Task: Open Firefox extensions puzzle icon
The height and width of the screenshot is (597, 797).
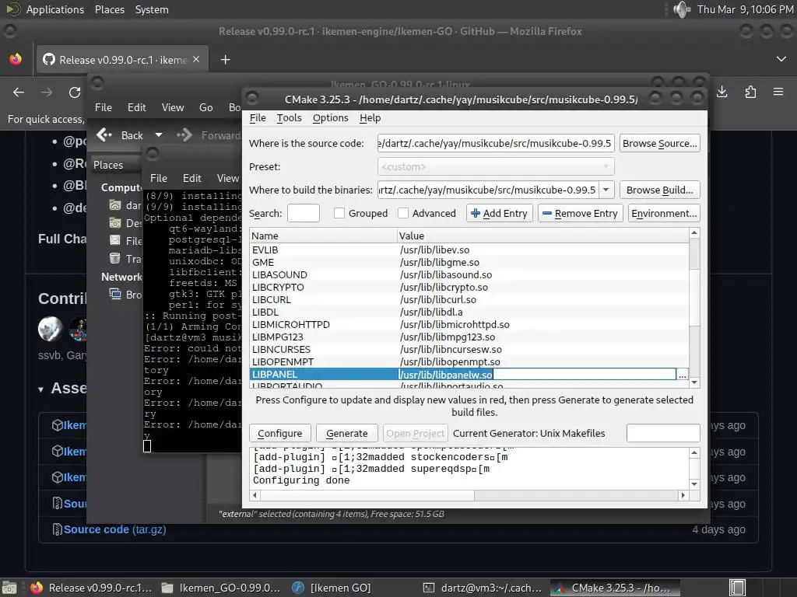Action: click(750, 92)
